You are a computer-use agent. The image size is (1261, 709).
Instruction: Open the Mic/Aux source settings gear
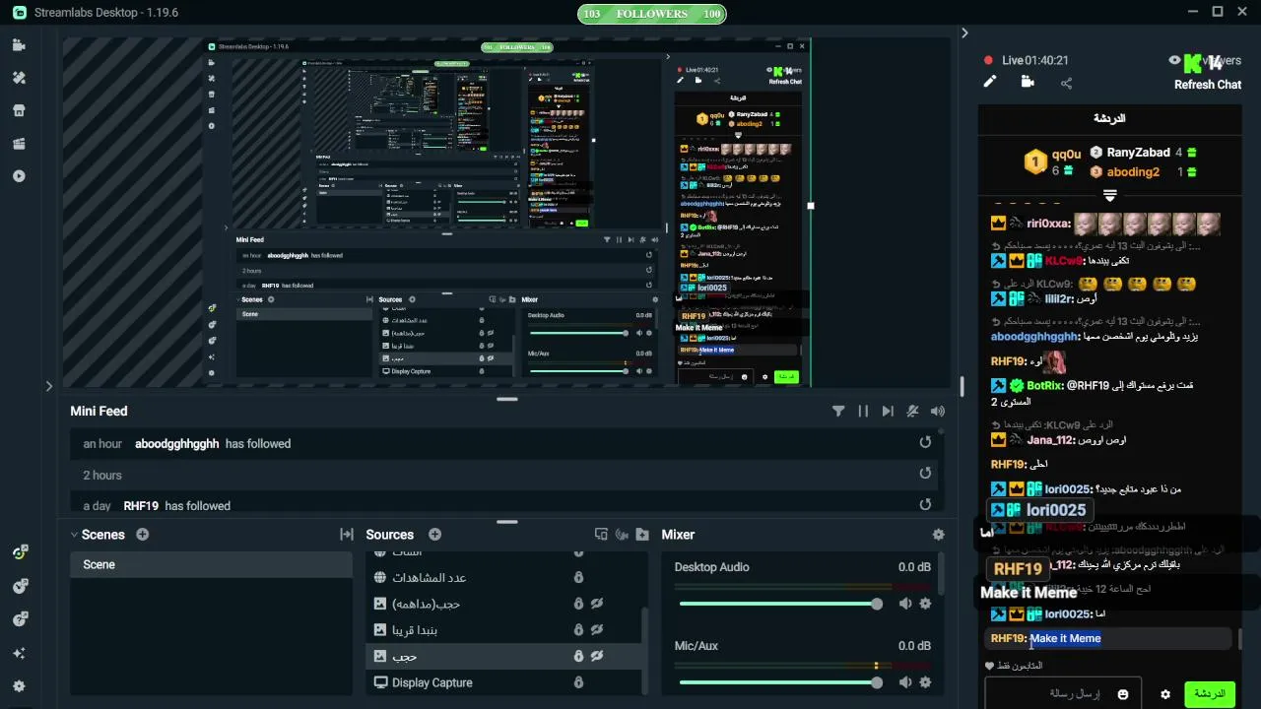tap(925, 682)
